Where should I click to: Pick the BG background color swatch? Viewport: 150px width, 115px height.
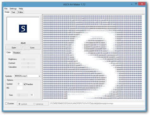click(x=20, y=88)
